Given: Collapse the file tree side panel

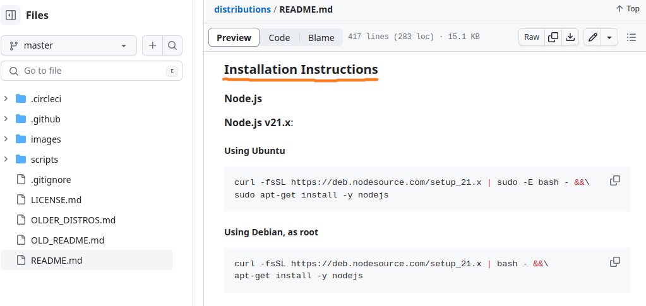Looking at the screenshot, I should (x=11, y=15).
